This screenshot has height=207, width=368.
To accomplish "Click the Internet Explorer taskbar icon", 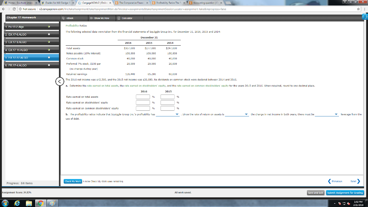I will tap(17, 203).
